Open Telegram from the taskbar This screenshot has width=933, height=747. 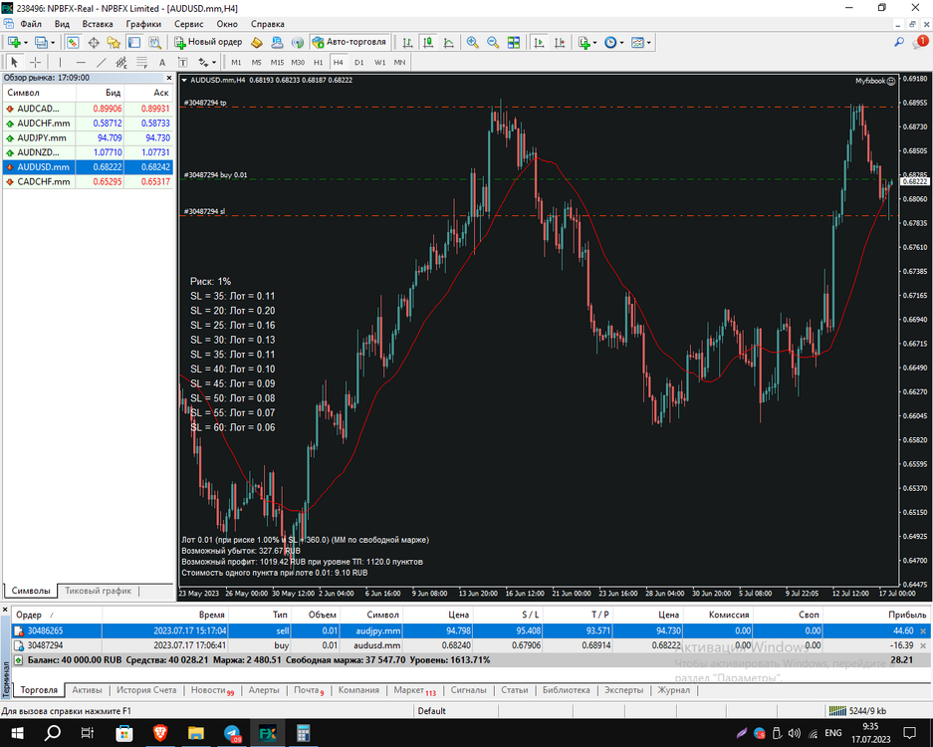point(232,733)
